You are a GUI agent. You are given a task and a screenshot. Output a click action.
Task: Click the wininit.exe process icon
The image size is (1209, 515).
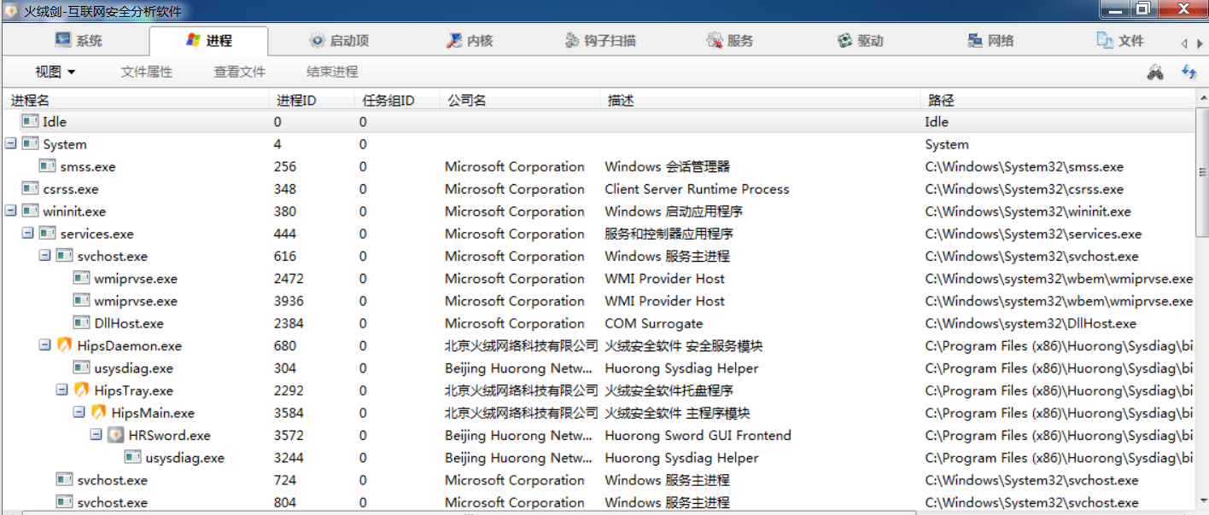click(30, 211)
